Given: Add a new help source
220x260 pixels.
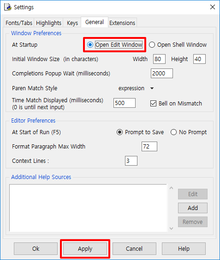Looking at the screenshot, I should 193,208.
